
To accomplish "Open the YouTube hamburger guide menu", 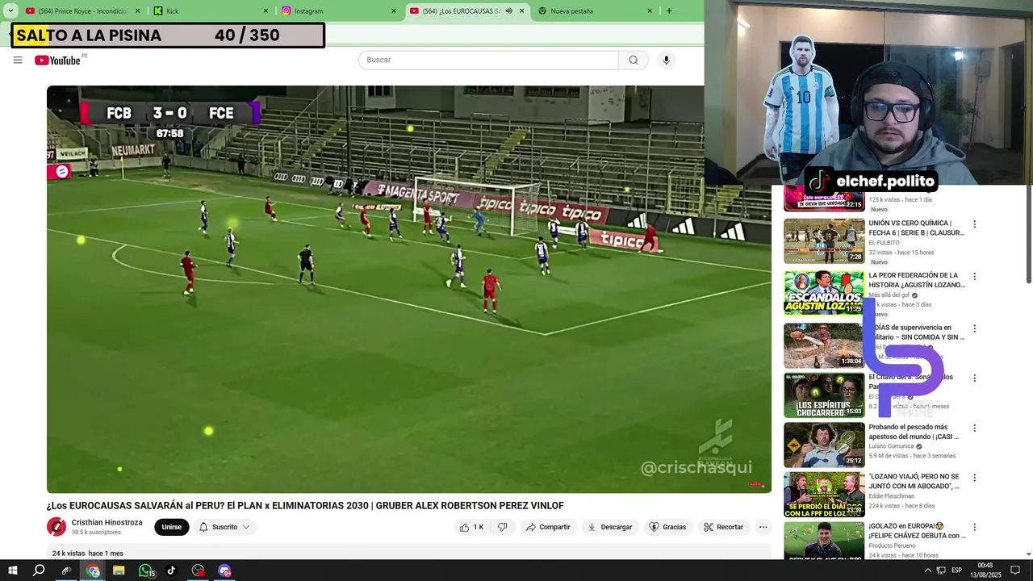I will pos(18,60).
